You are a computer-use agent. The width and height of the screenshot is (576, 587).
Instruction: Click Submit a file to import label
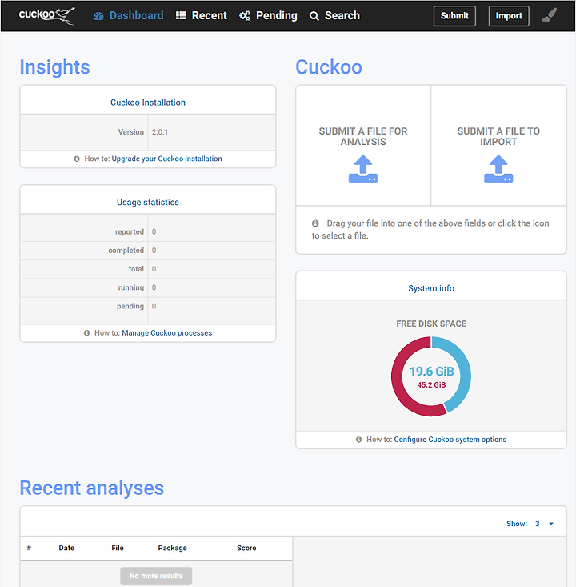point(498,136)
